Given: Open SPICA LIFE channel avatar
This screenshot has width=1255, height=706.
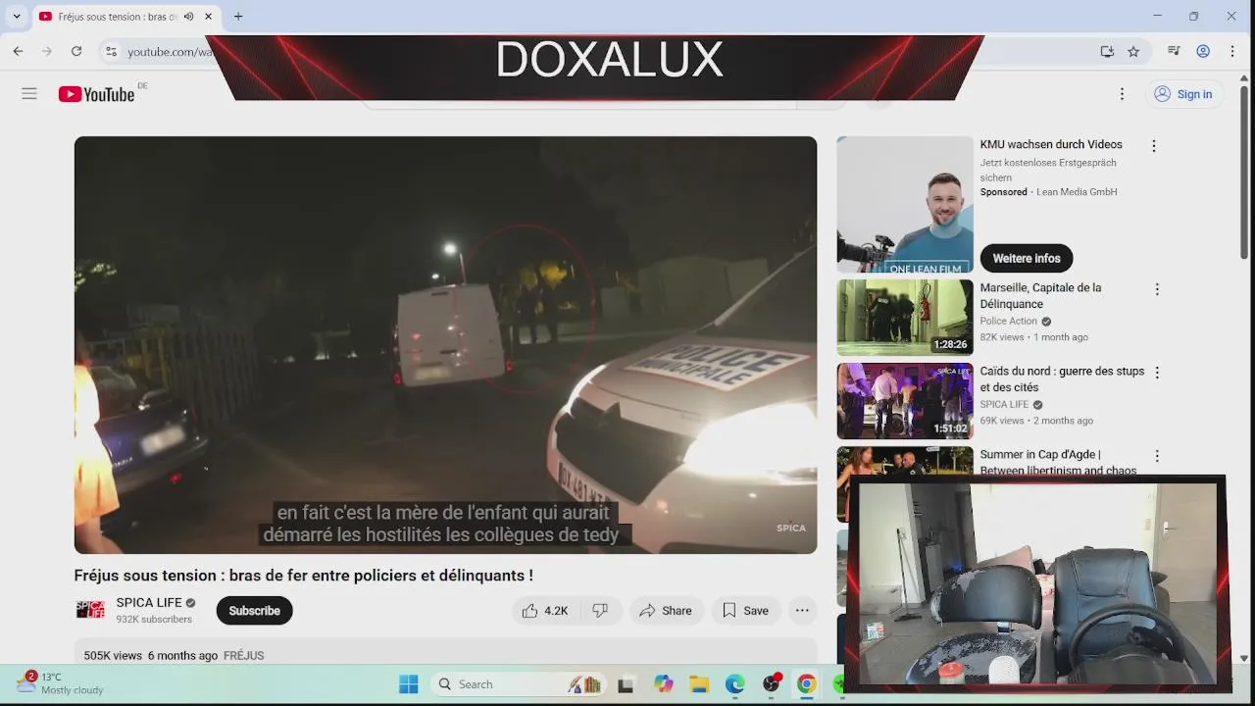Looking at the screenshot, I should [x=90, y=610].
